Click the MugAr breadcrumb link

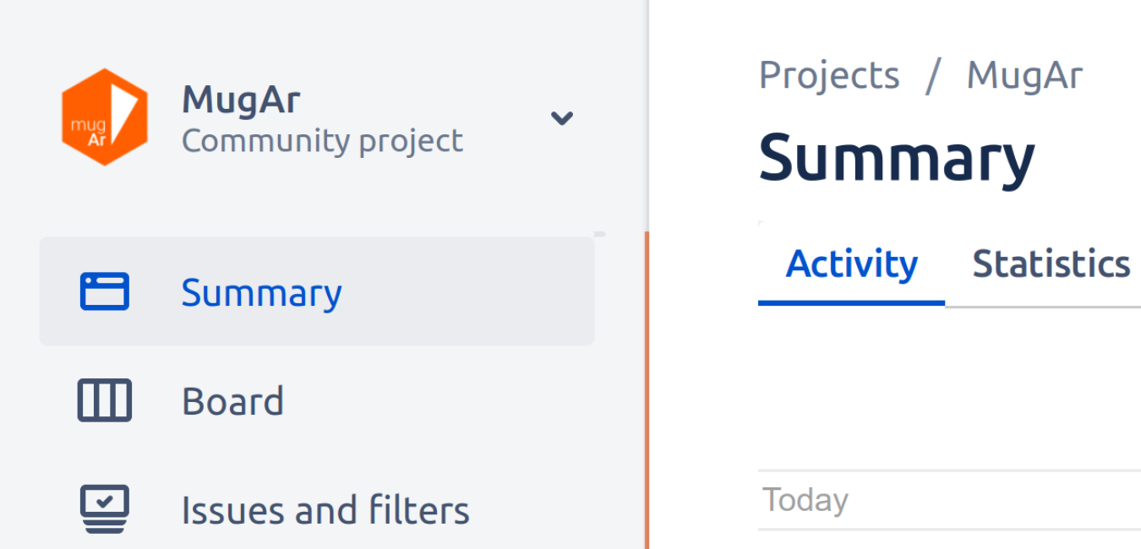(x=1024, y=75)
